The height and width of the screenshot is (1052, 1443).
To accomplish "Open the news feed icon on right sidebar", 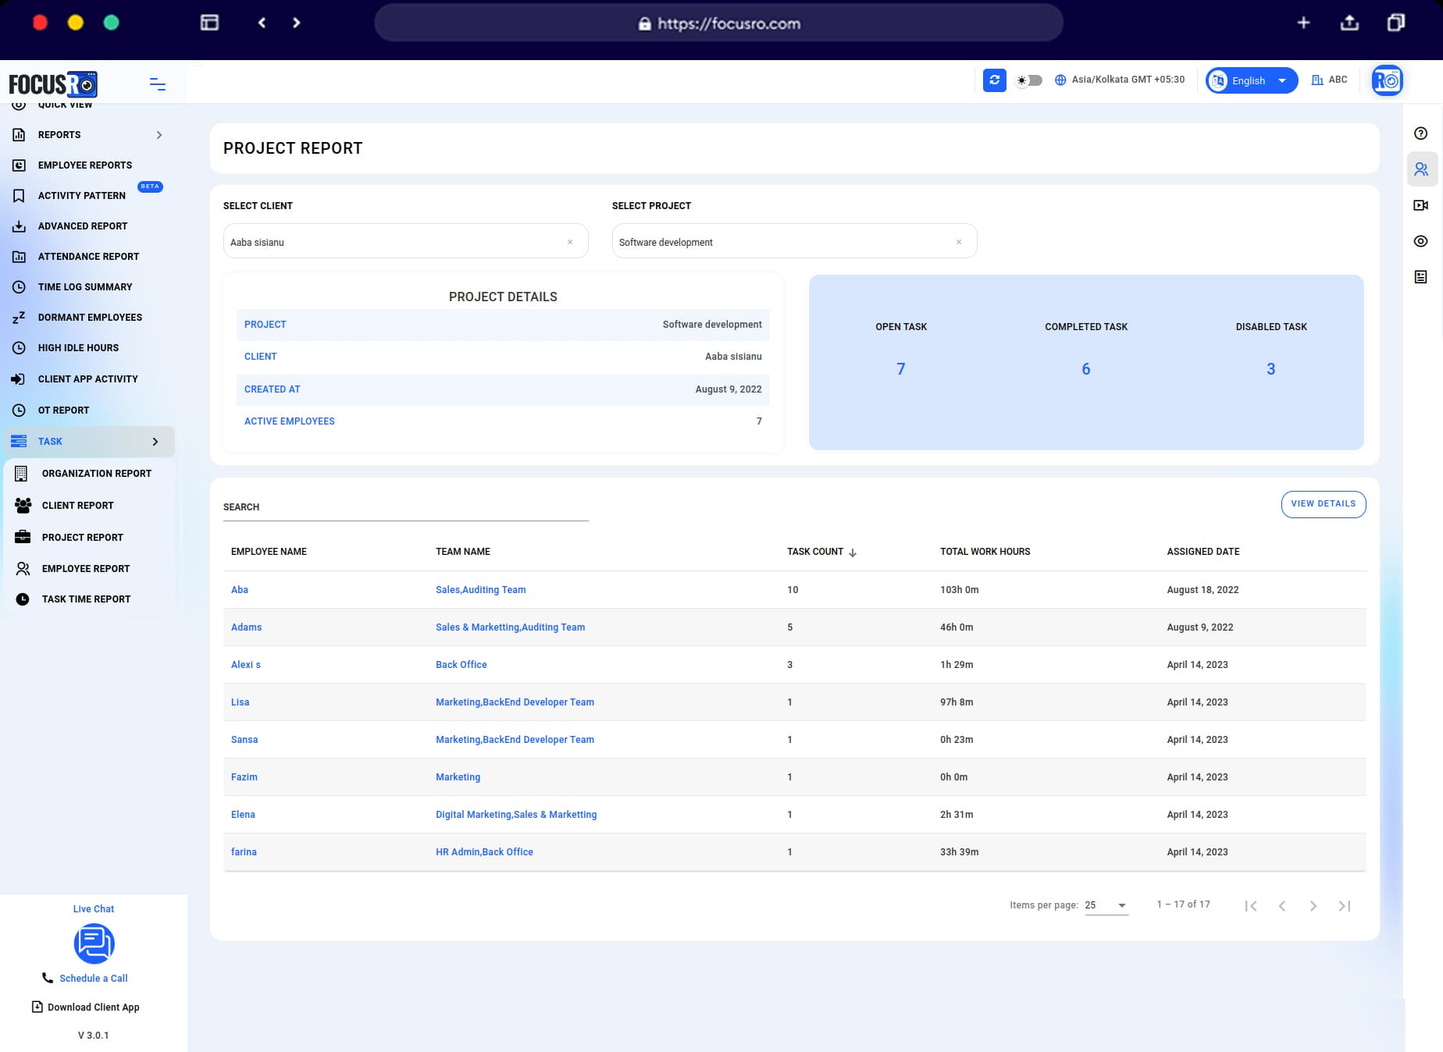I will [1421, 275].
